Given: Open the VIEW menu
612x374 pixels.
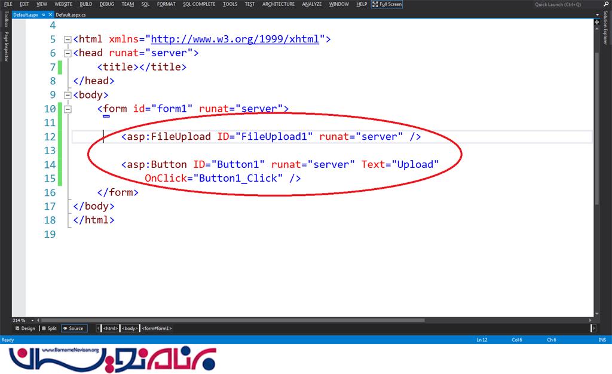Looking at the screenshot, I should click(41, 4).
